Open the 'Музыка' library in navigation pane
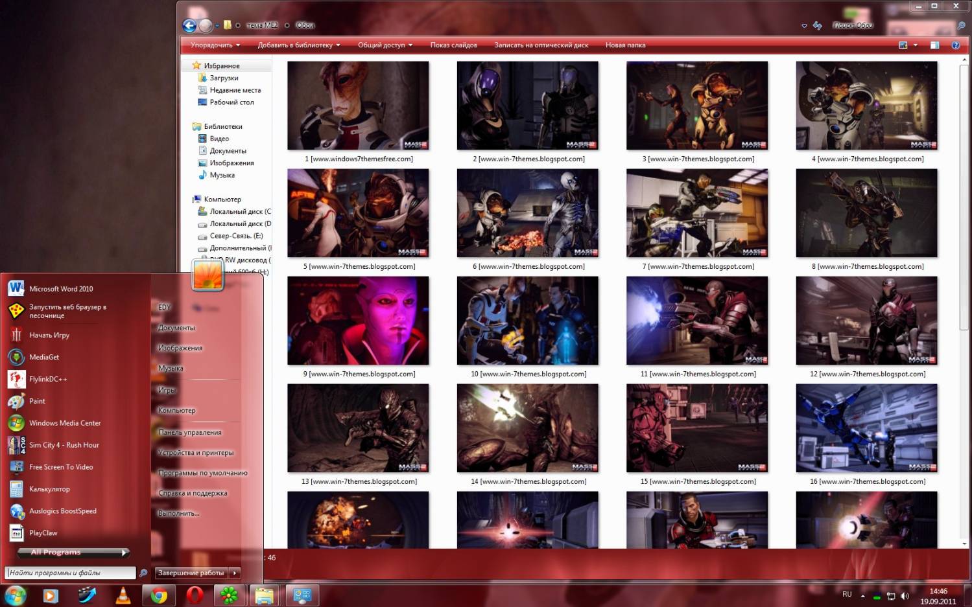This screenshot has width=972, height=607. 222,175
